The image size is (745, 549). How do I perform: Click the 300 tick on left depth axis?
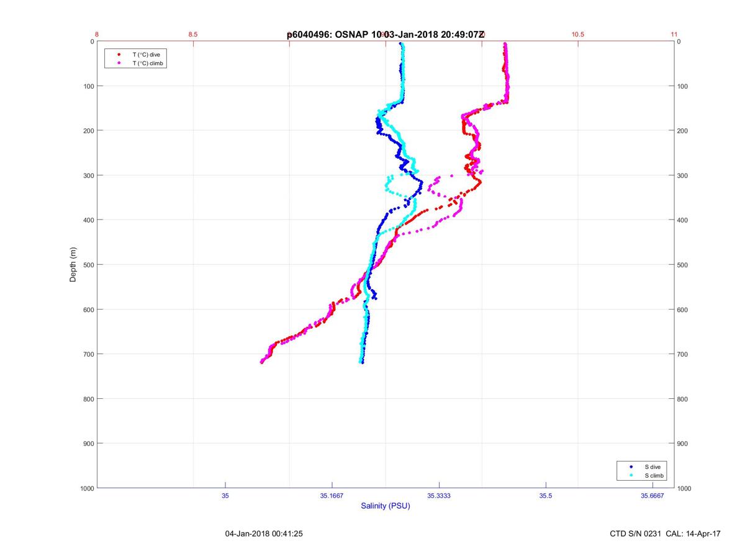[x=88, y=176]
